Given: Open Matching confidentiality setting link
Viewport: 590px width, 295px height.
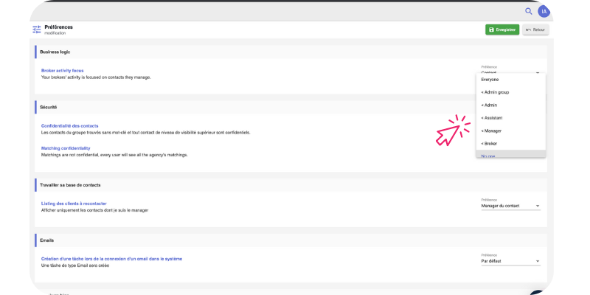Looking at the screenshot, I should (66, 148).
